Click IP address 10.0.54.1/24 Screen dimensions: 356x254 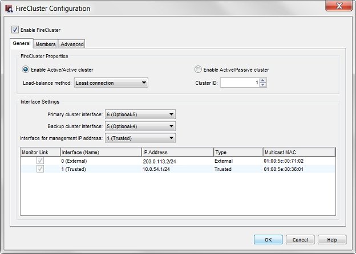pyautogui.click(x=156, y=169)
